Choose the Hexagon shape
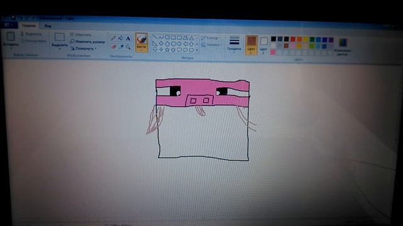 tap(173, 44)
